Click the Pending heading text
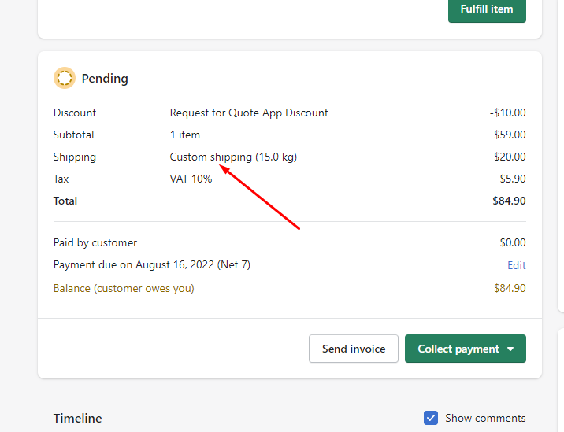 pos(105,79)
